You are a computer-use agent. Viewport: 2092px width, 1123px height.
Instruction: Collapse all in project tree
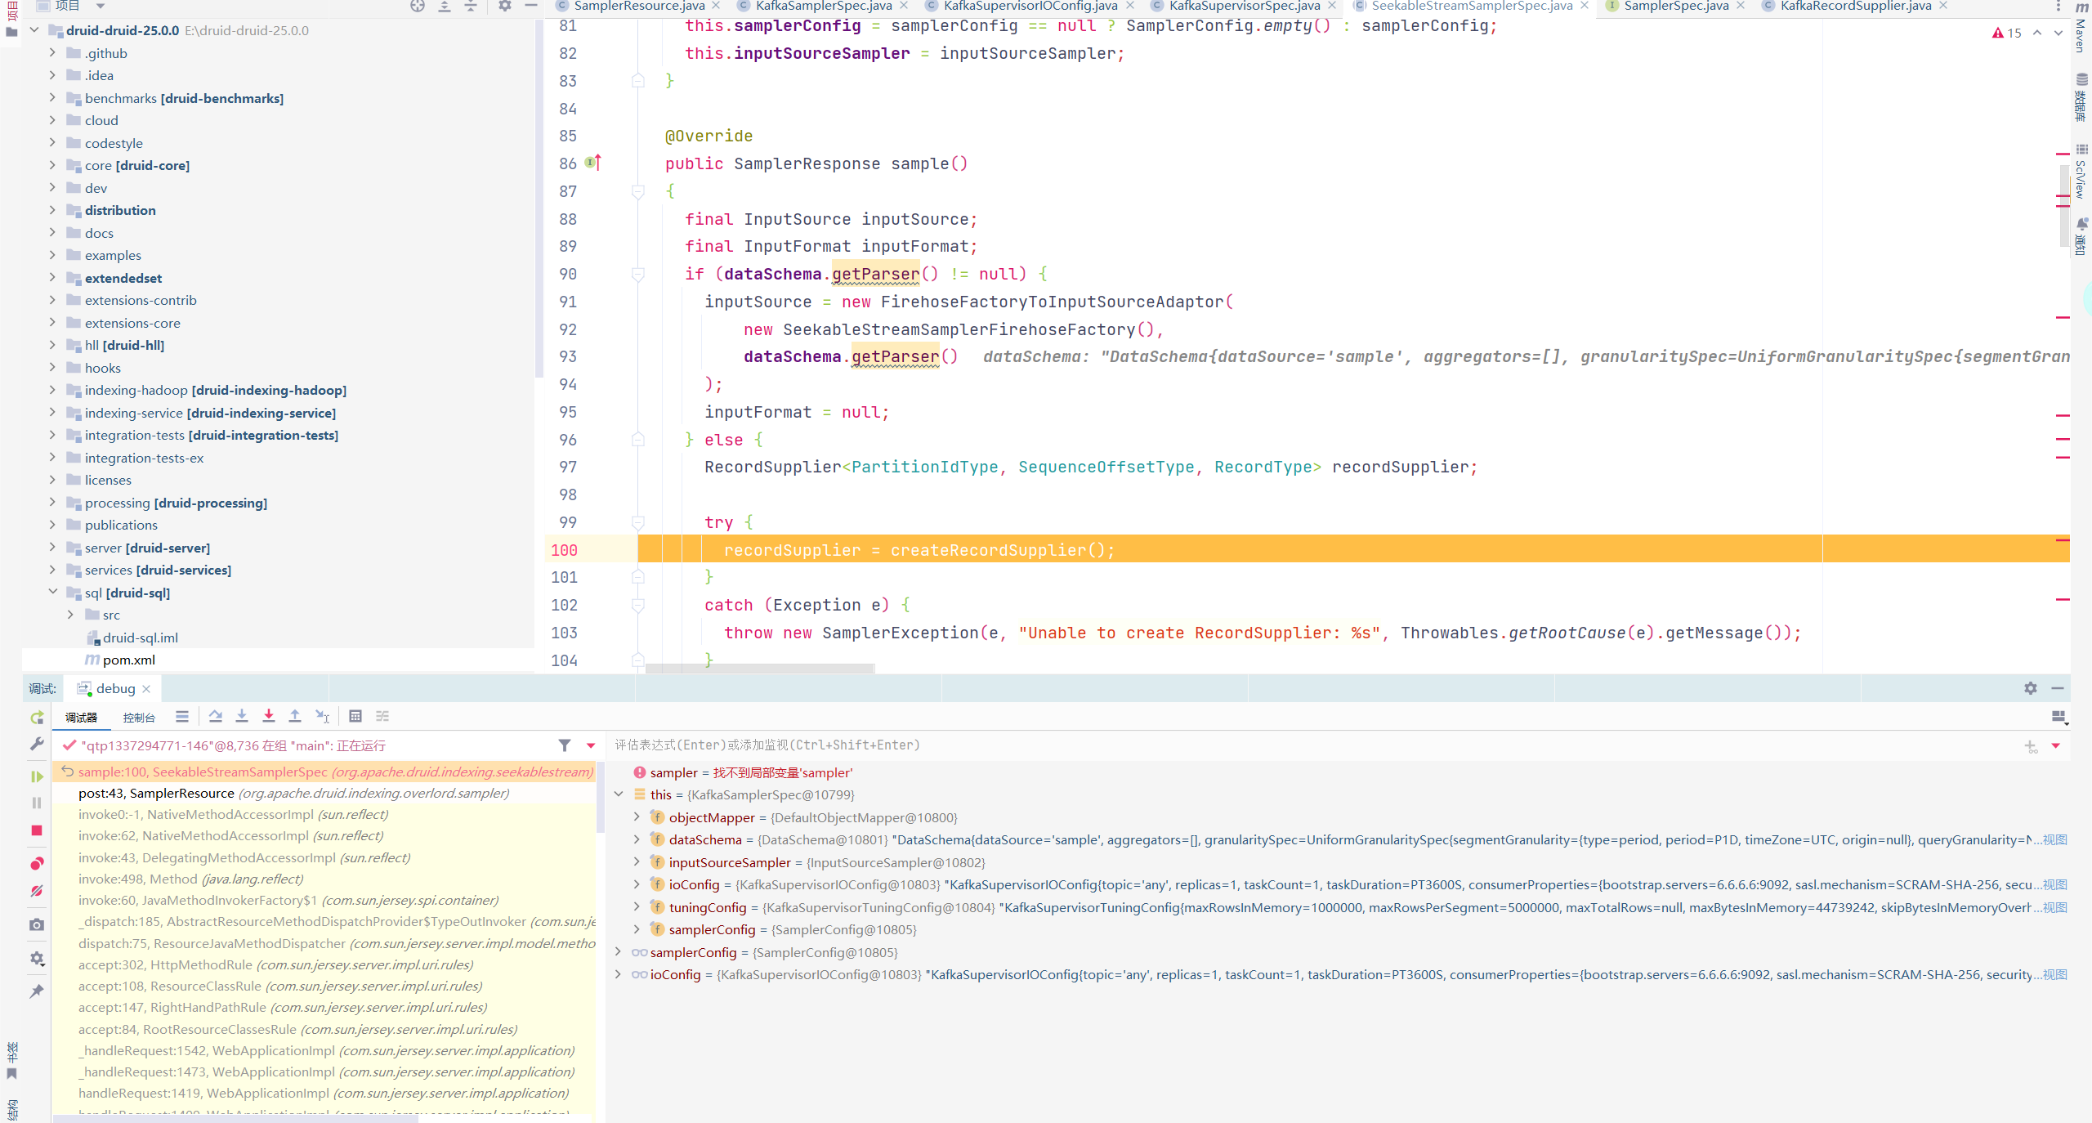(471, 6)
